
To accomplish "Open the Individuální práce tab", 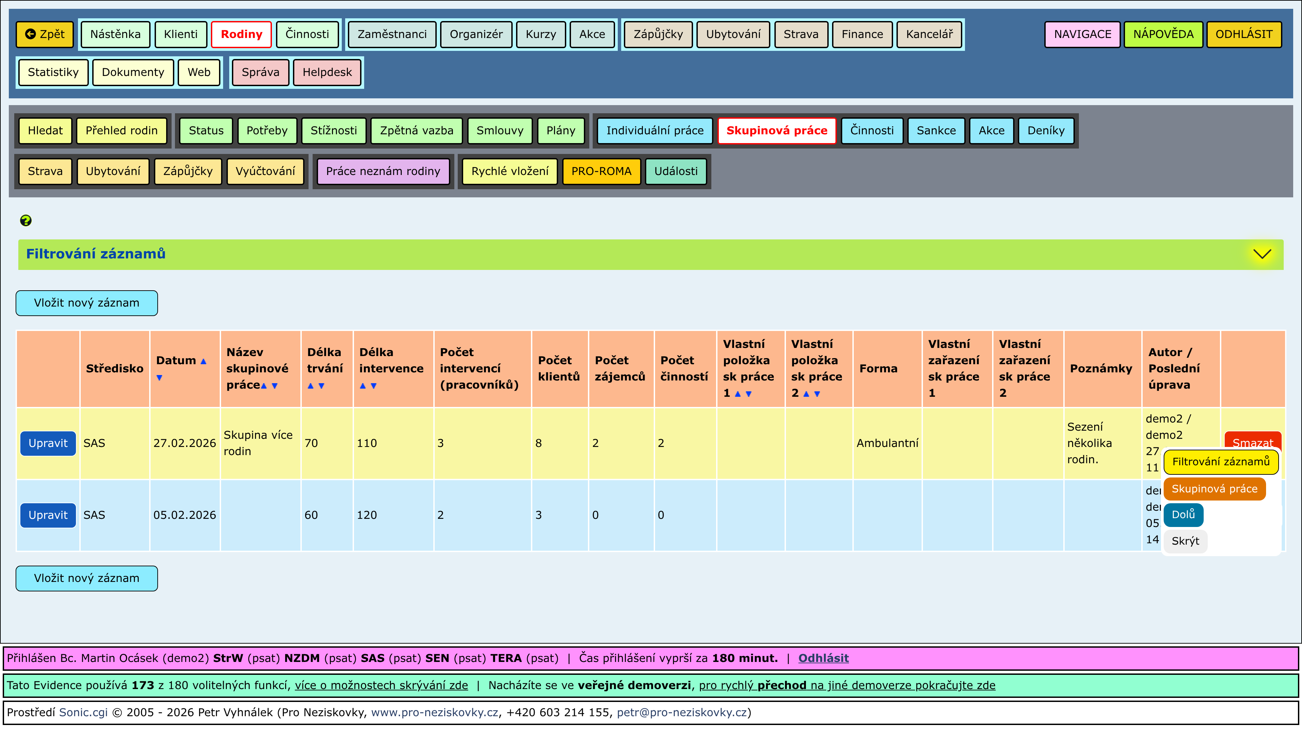I will (x=655, y=130).
